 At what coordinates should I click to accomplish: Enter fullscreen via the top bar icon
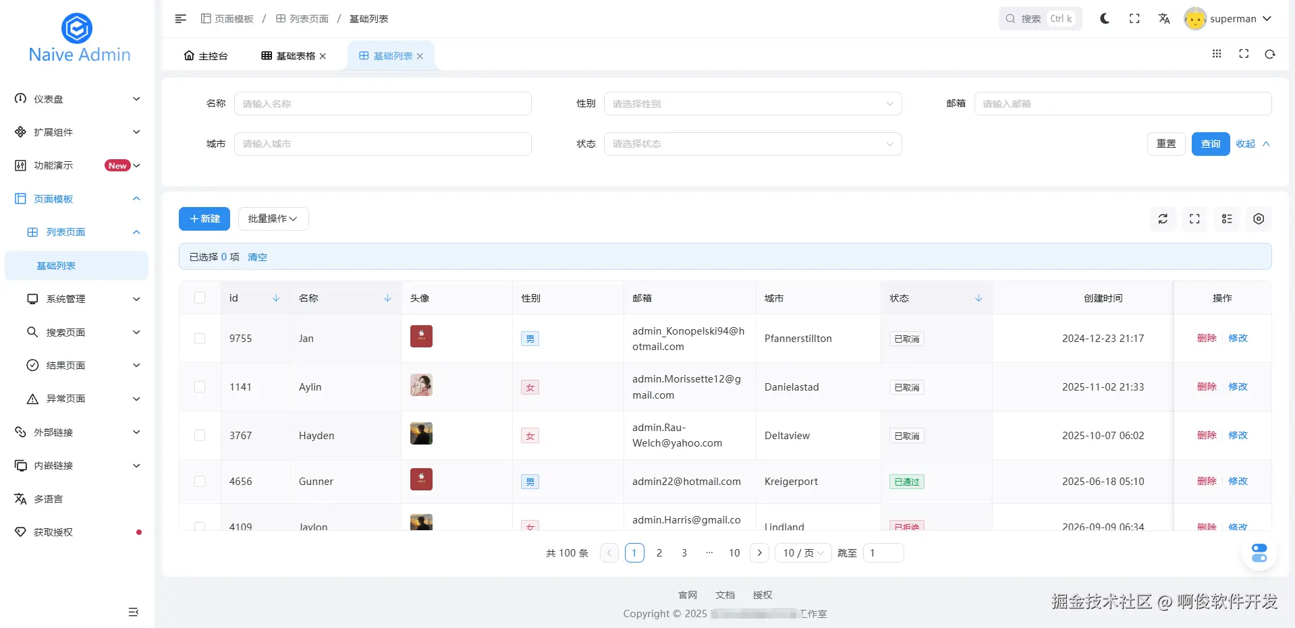pyautogui.click(x=1134, y=19)
